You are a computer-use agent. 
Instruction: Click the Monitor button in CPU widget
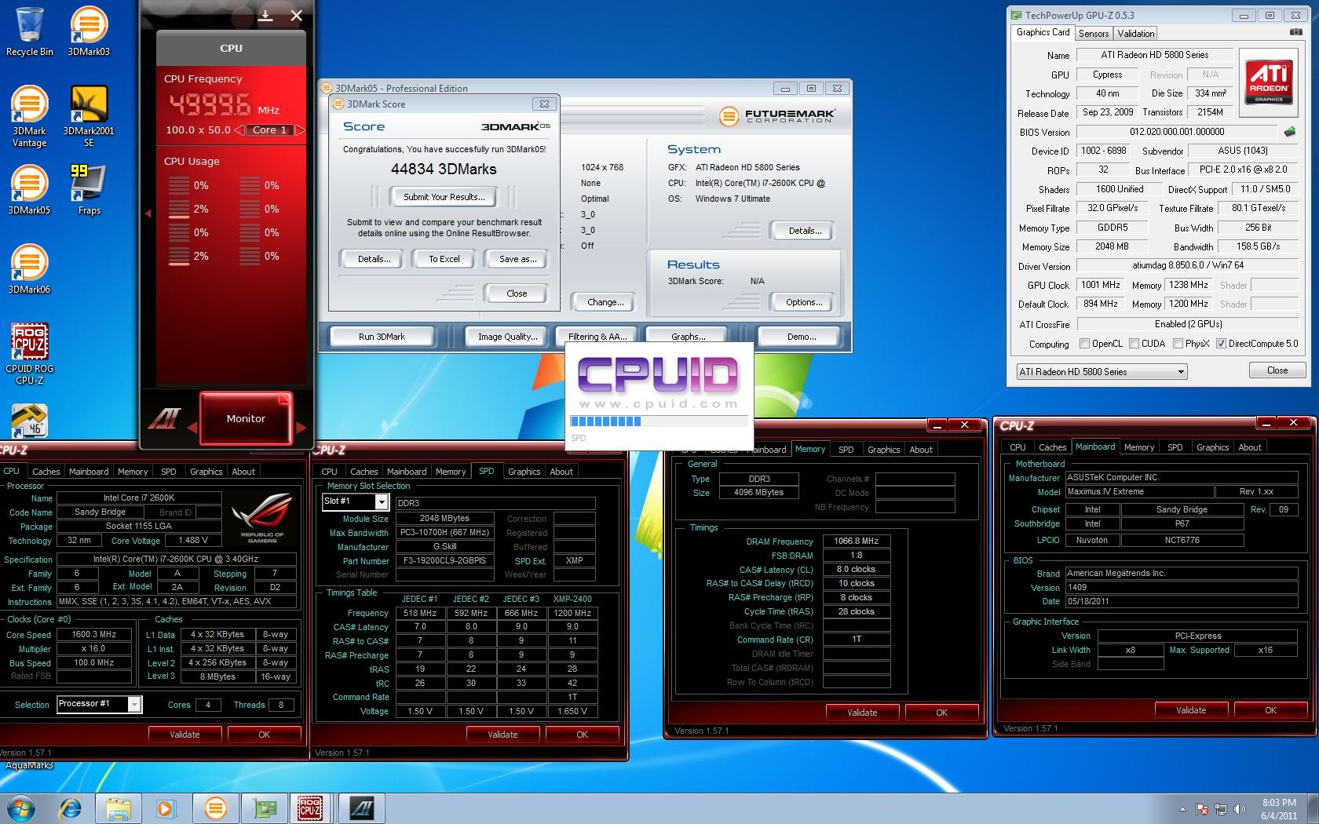pos(246,419)
